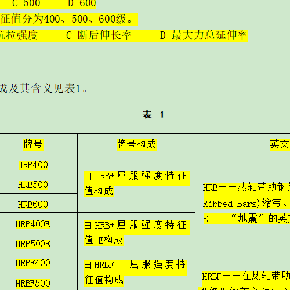Click the table cell 'HRB500'
This screenshot has height=290, width=290.
(x=32, y=185)
